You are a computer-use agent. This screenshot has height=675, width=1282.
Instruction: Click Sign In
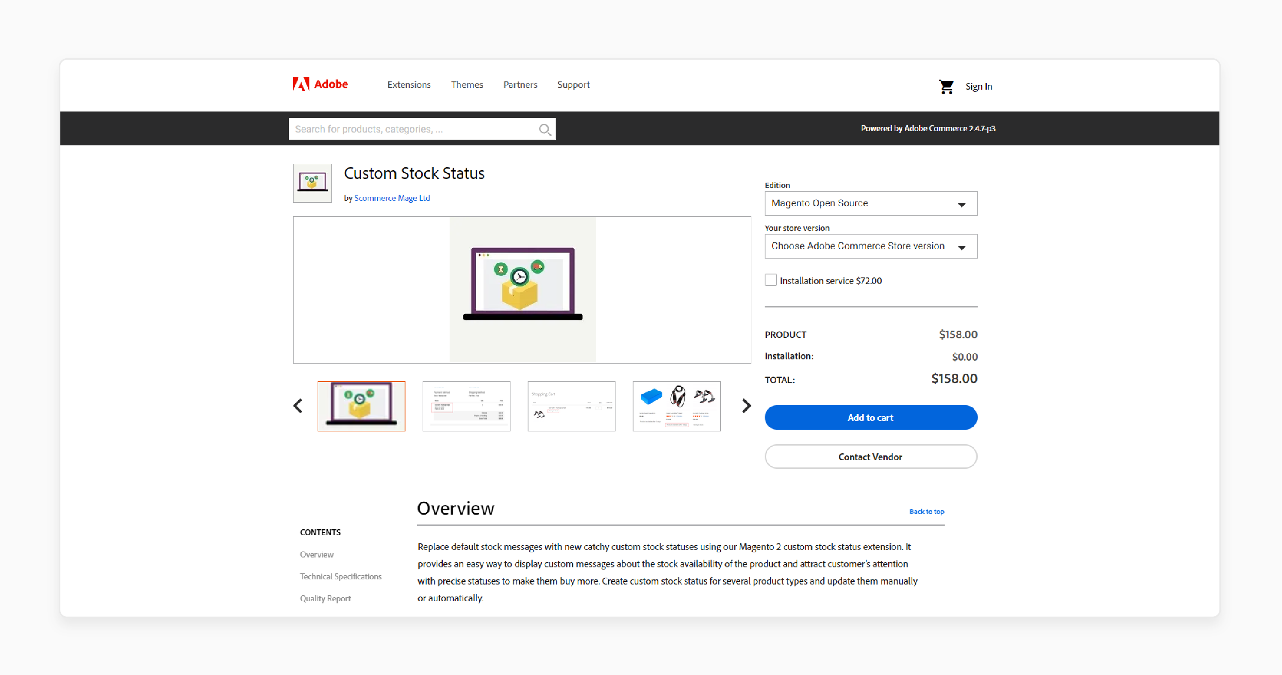tap(979, 86)
